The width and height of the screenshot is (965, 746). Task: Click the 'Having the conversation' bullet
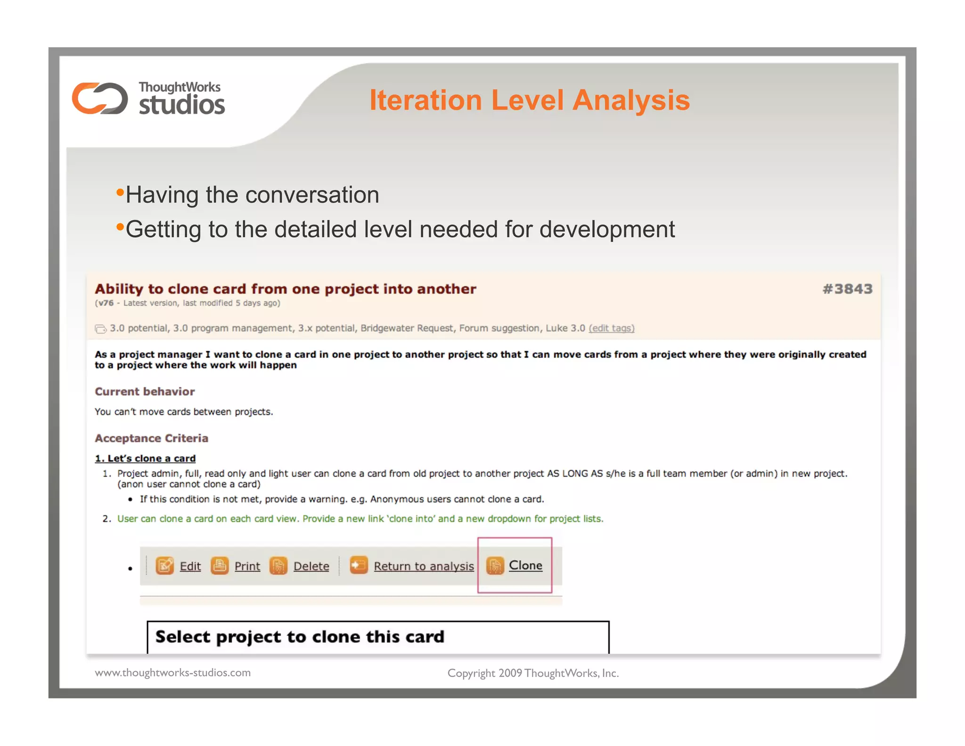pos(252,195)
